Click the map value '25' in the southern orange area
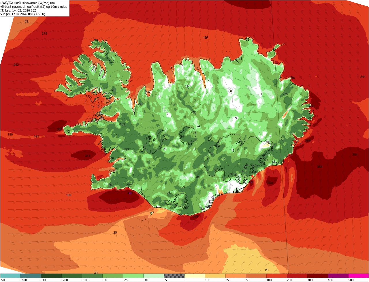This screenshot has width=369, height=282. pos(115,233)
